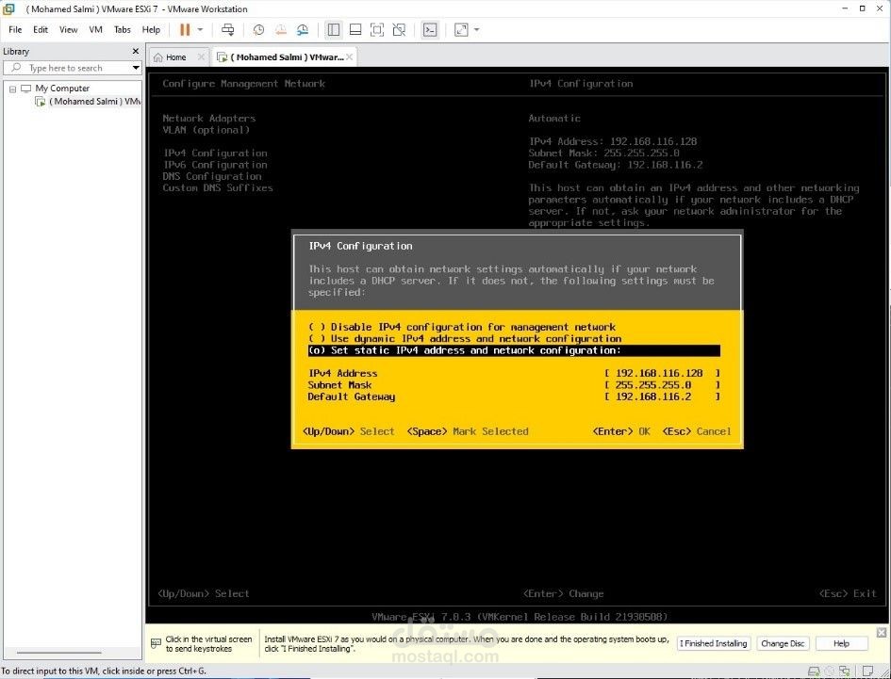
Task: Pause the virtual machine with the orange pause icon
Action: point(185,29)
